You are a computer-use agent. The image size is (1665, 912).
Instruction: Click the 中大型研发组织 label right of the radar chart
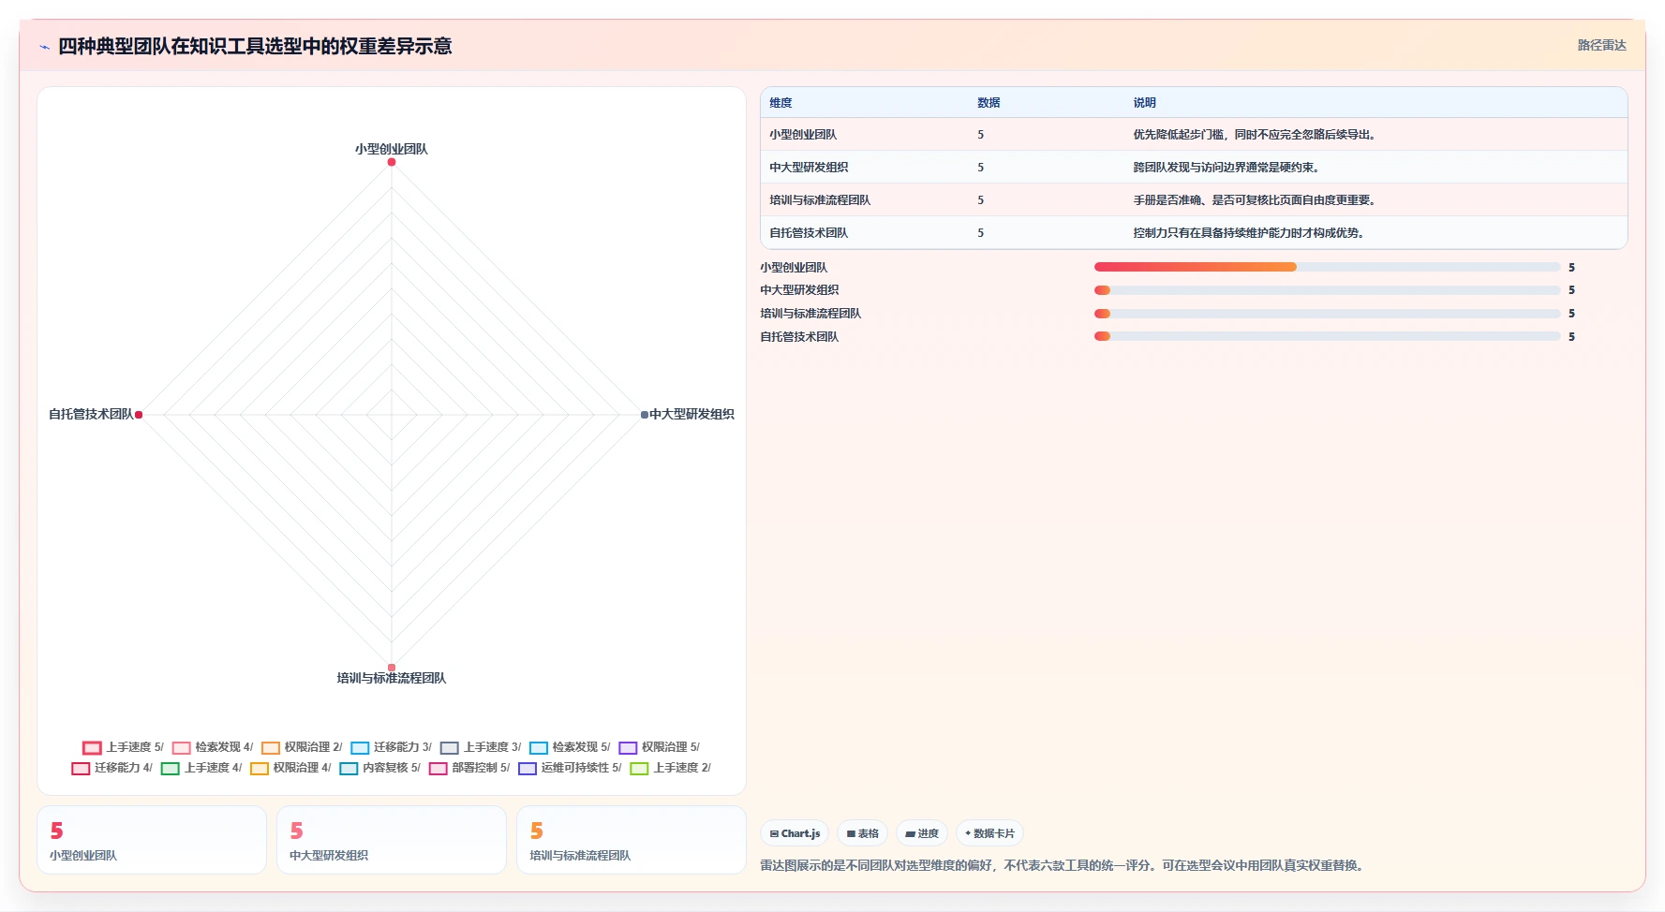[x=691, y=414]
